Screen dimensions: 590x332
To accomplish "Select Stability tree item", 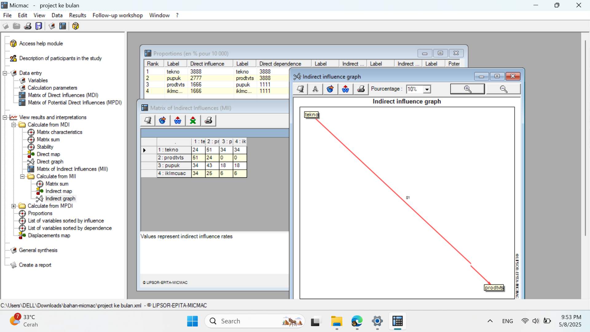I will tap(45, 147).
